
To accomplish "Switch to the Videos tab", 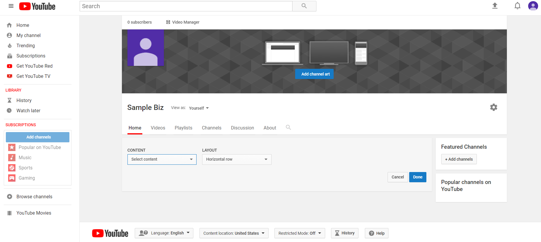I will 158,128.
